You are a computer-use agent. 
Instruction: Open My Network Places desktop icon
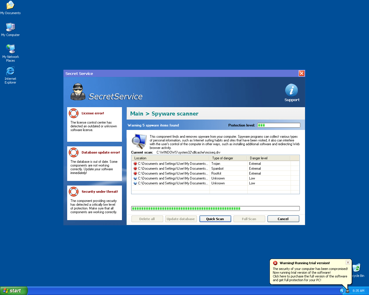click(10, 49)
